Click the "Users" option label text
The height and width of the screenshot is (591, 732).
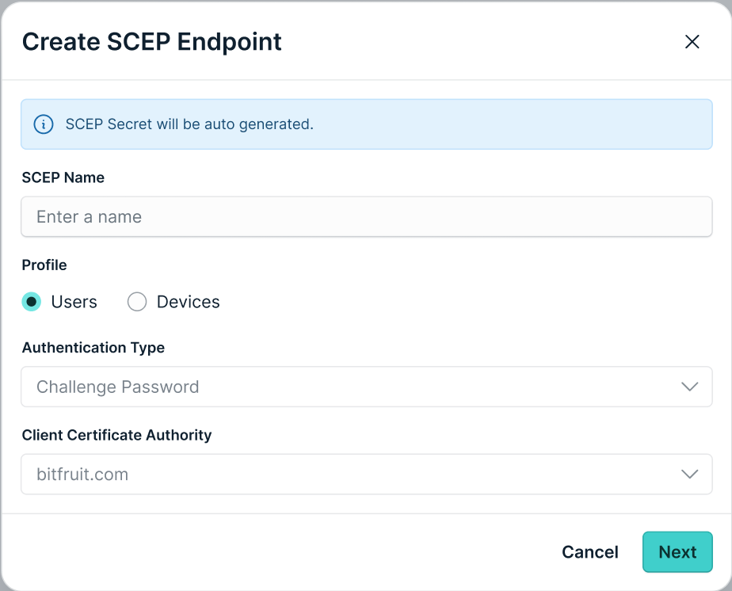74,302
